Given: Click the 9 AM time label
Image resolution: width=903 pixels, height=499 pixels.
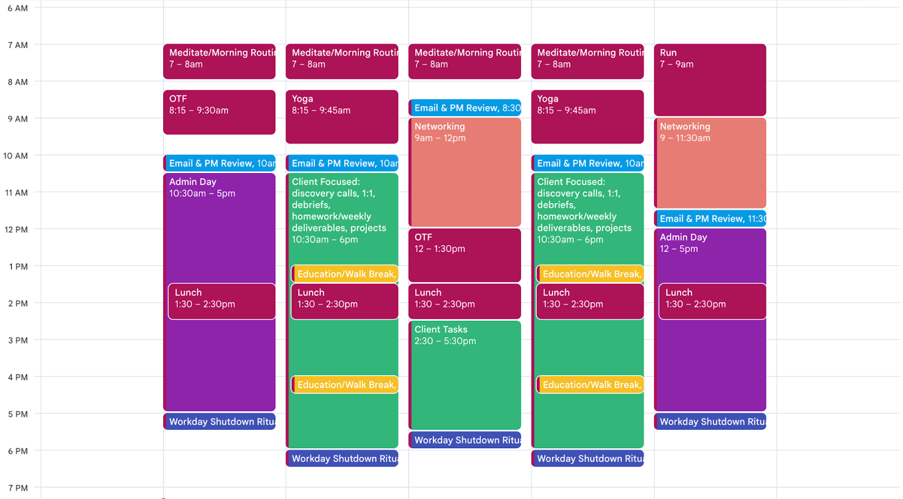Looking at the screenshot, I should coord(17,119).
